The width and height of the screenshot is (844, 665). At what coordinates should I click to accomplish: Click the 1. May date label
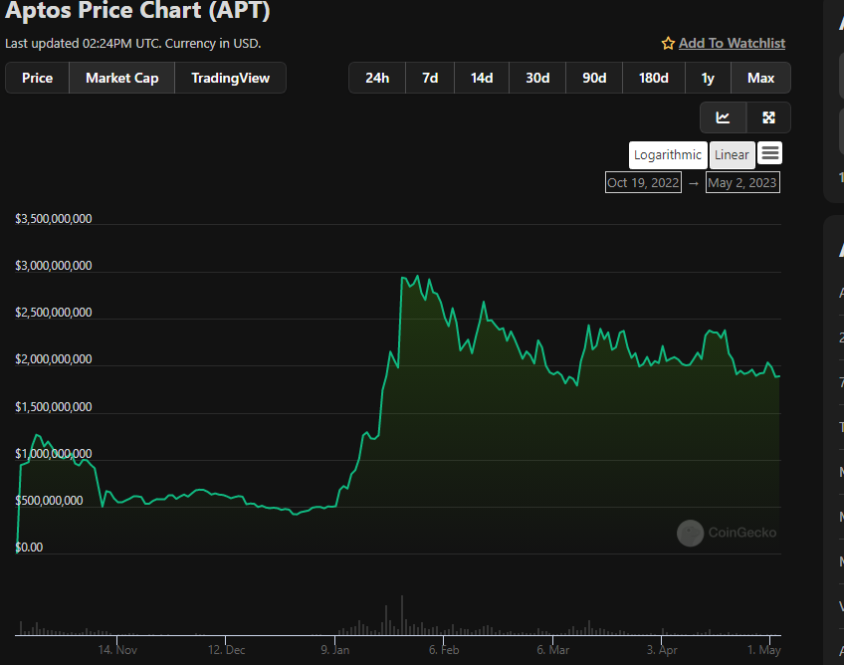763,650
